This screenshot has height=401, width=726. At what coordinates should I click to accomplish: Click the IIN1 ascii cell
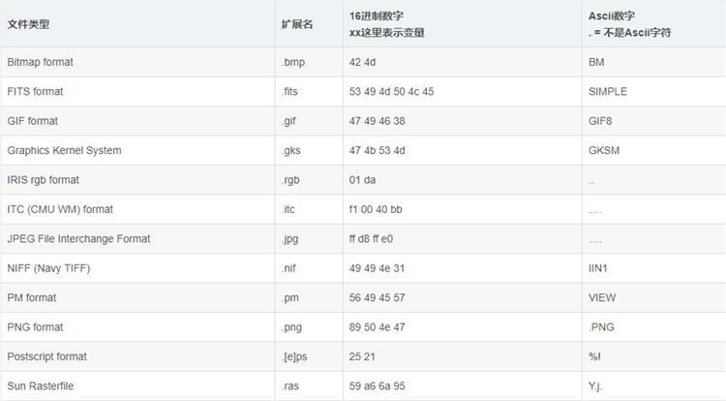(x=598, y=268)
